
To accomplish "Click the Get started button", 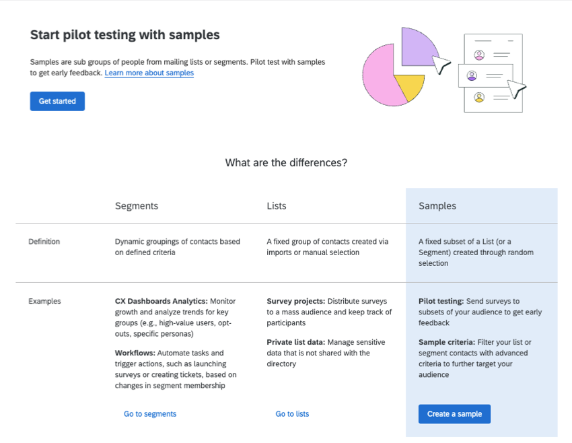I will (57, 101).
